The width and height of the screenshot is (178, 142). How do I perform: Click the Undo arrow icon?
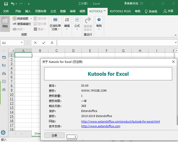12,4
